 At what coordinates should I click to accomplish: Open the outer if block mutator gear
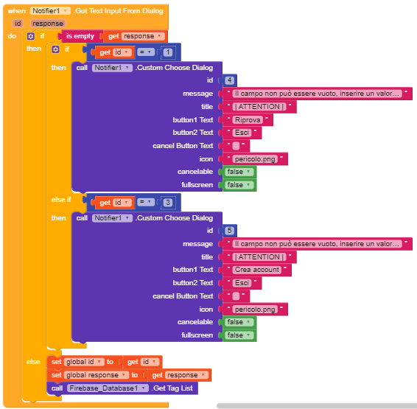coord(31,36)
